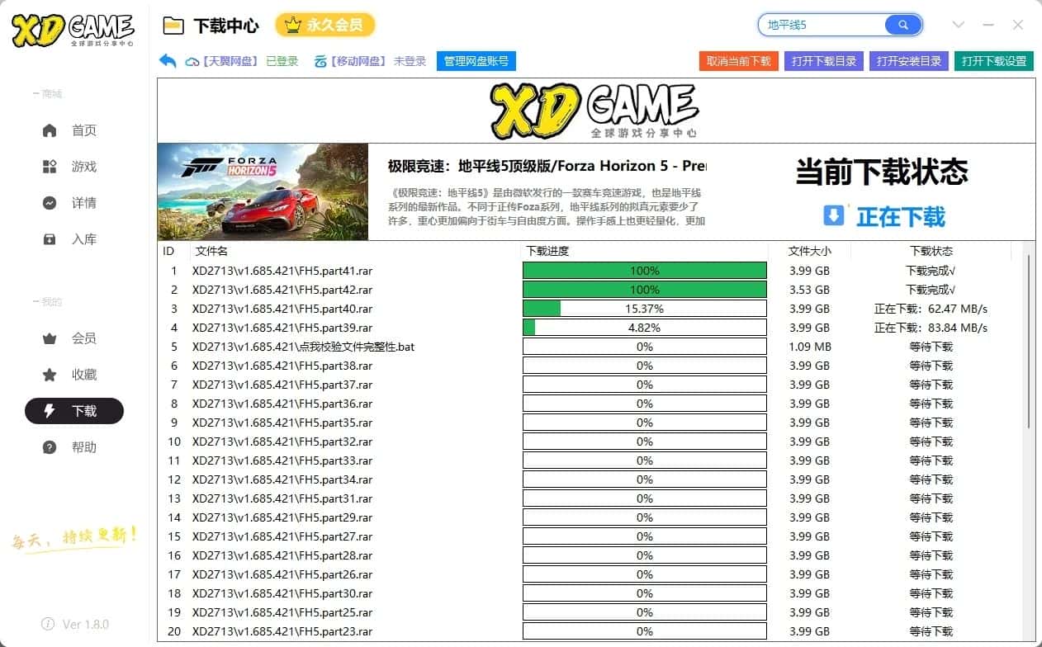Viewport: 1042px width, 647px height.
Task: Open the 会员 crown icon
Action: pyautogui.click(x=50, y=338)
